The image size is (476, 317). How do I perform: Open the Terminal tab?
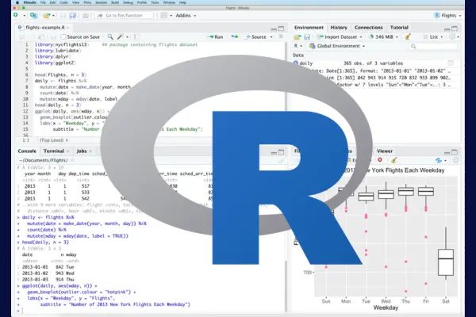[54, 150]
